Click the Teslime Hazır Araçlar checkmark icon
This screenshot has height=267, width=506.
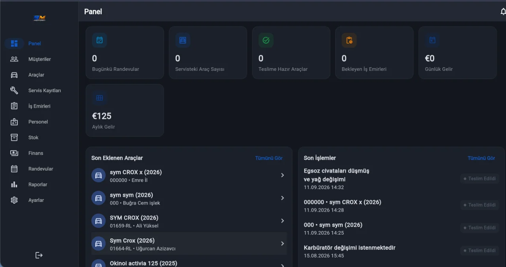click(x=266, y=40)
